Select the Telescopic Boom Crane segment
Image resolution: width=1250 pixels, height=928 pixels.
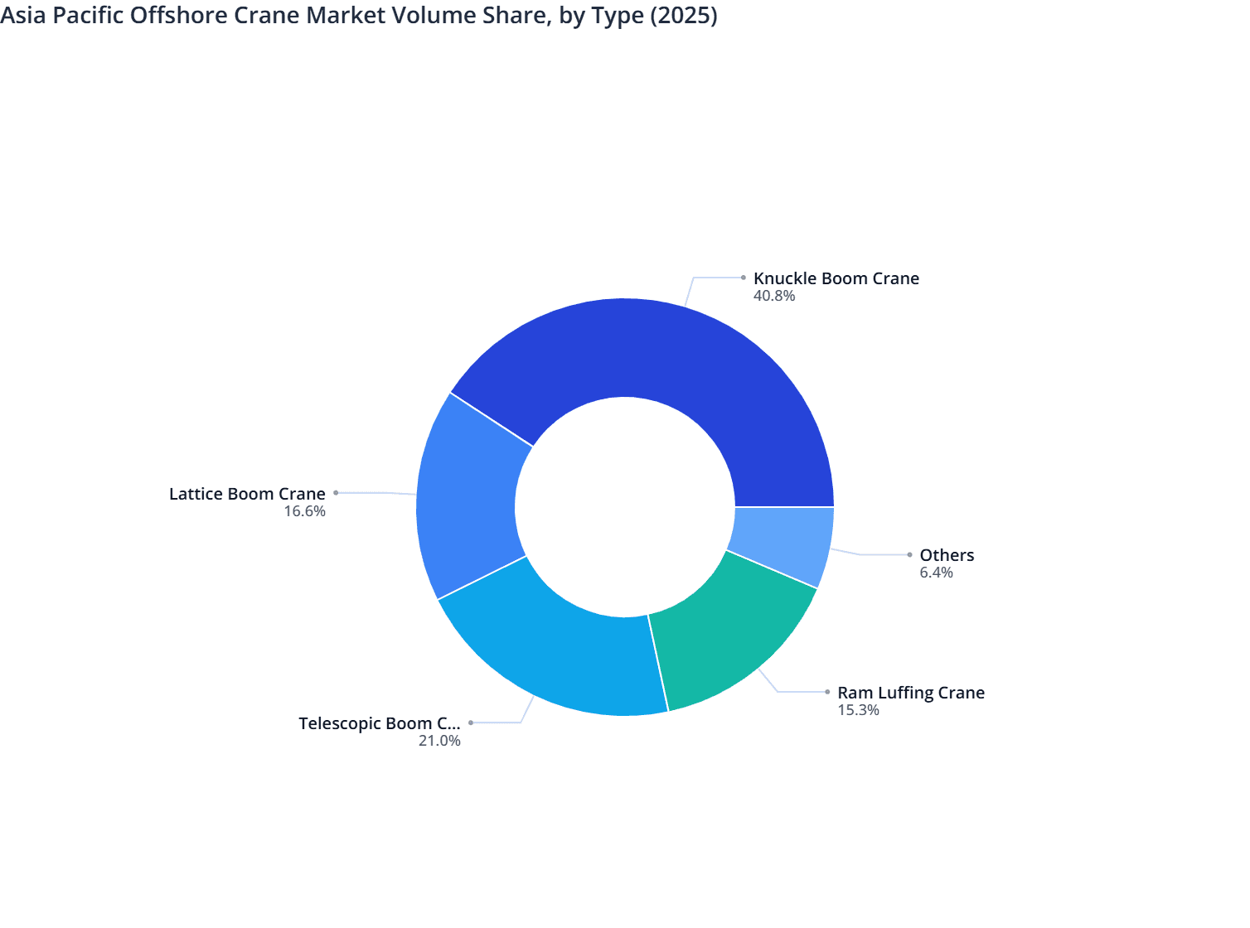(x=547, y=655)
